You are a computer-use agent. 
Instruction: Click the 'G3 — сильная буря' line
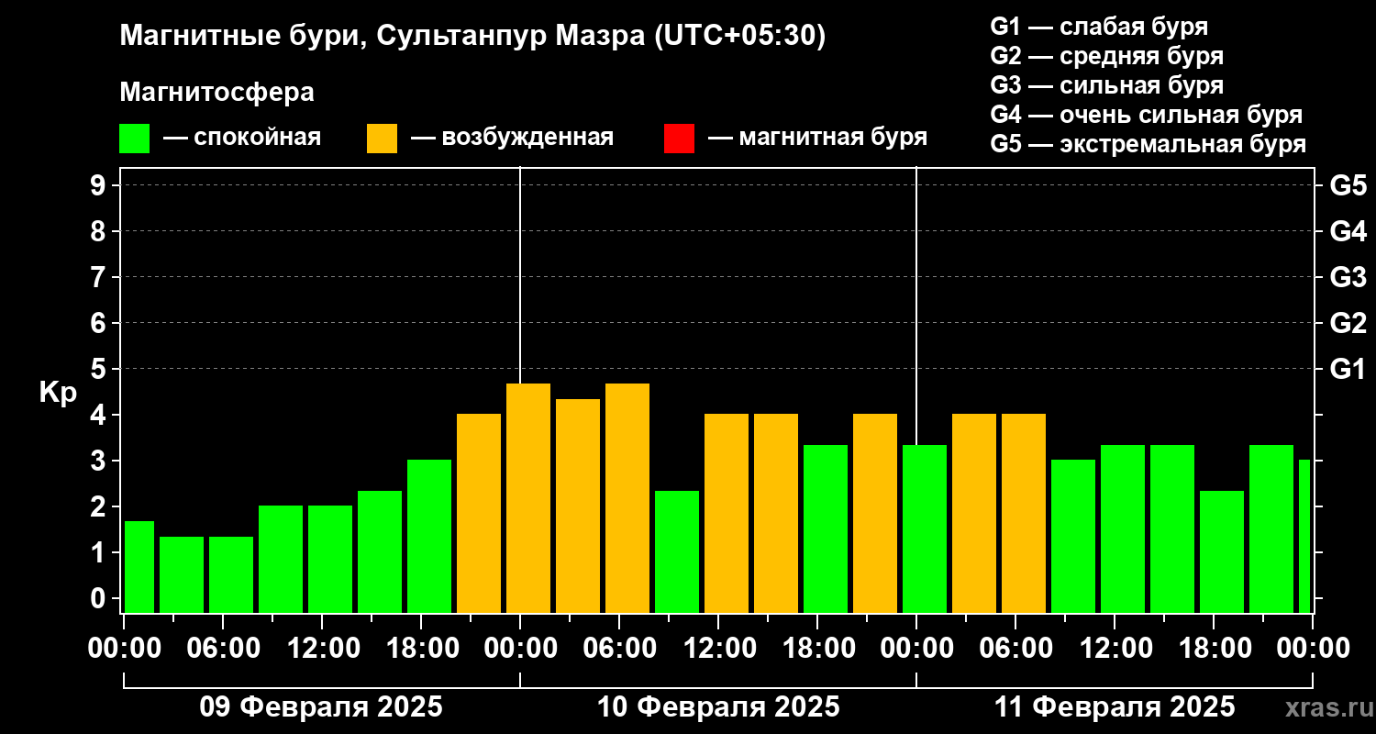[1107, 85]
